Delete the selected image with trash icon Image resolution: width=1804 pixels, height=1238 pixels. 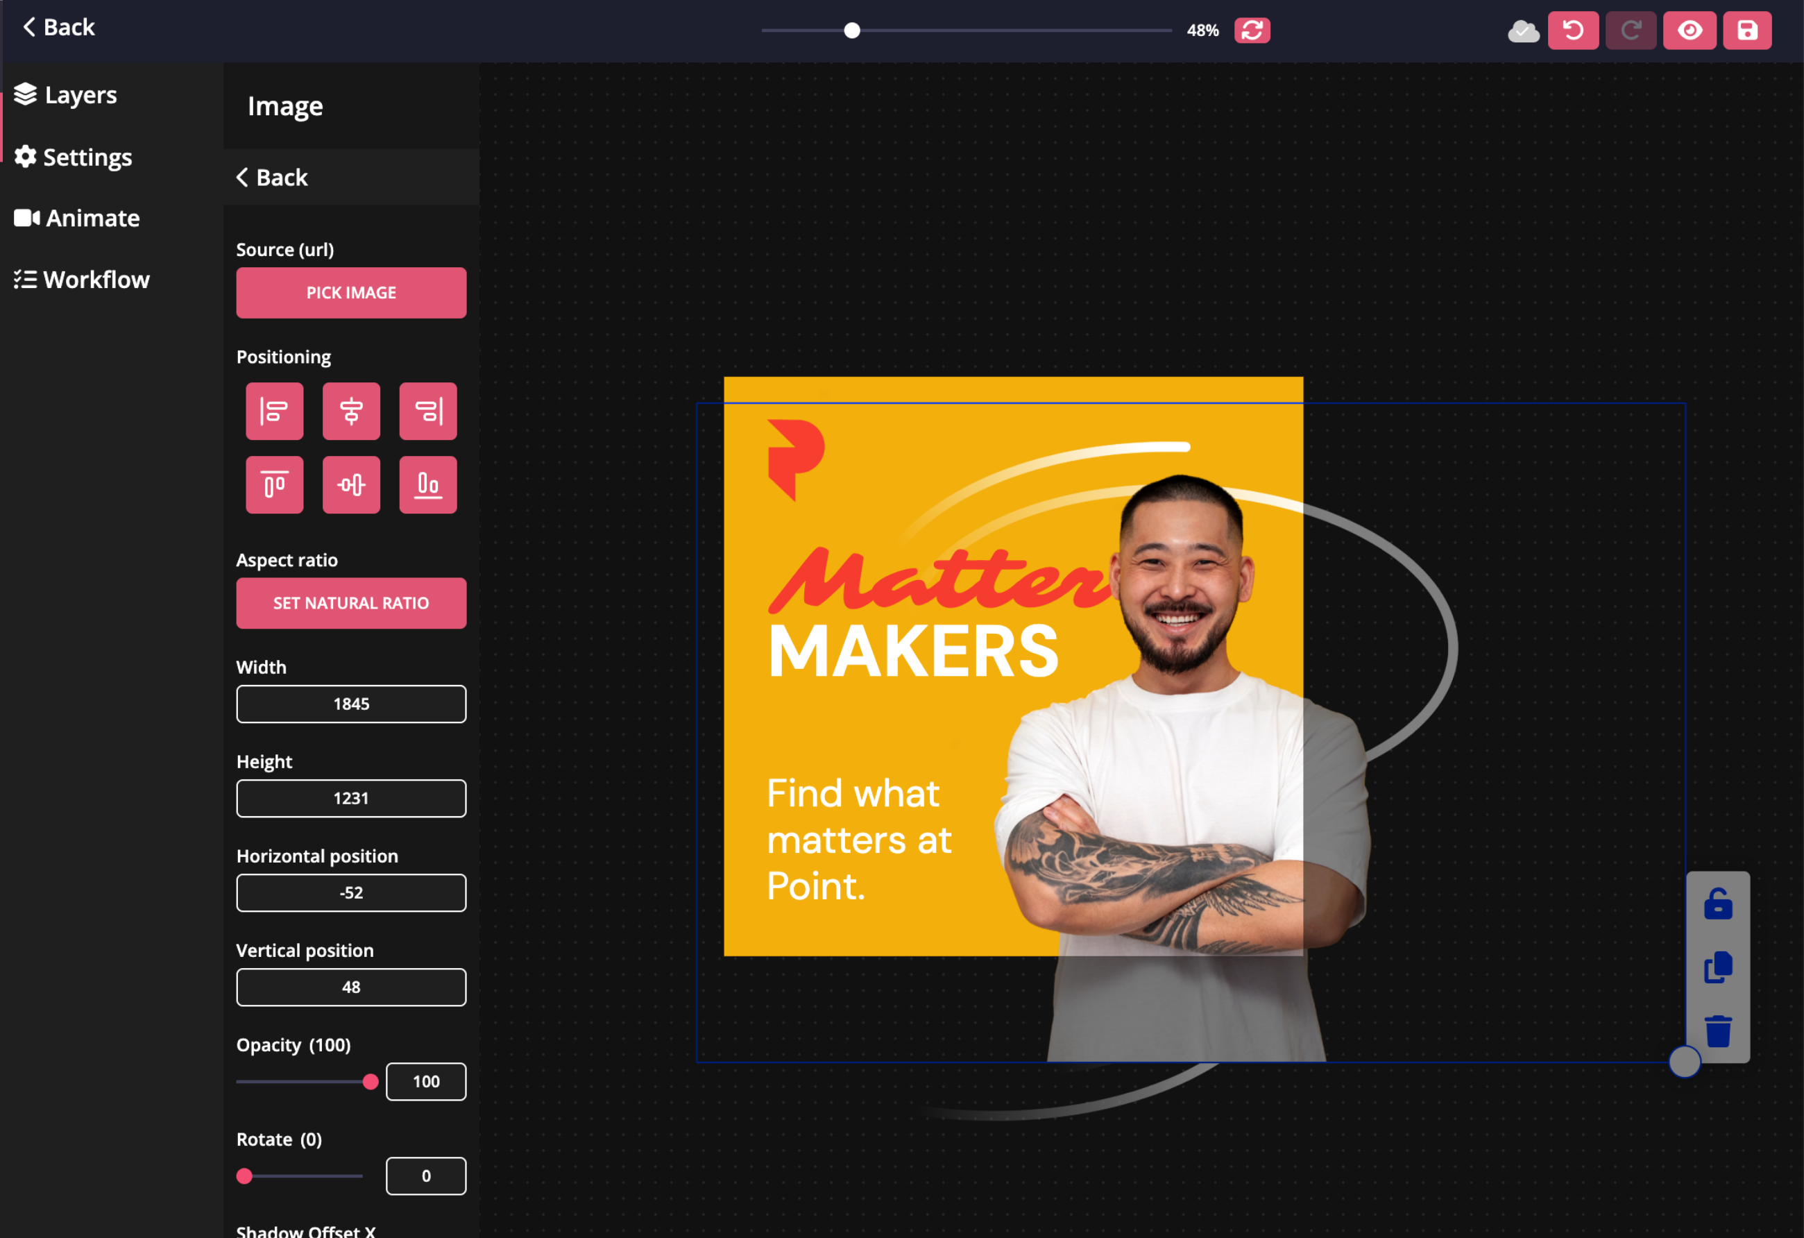pyautogui.click(x=1718, y=1031)
